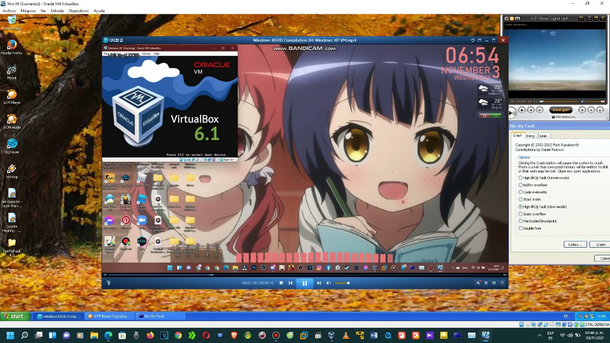Expand hidden system tray icons chevron

[539, 335]
